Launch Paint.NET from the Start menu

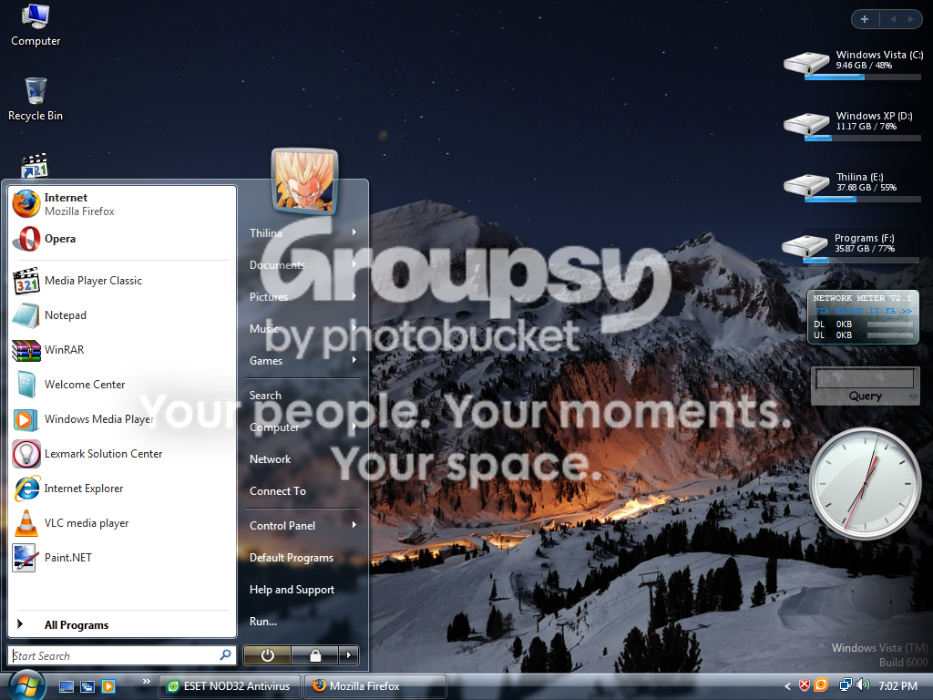tap(122, 558)
